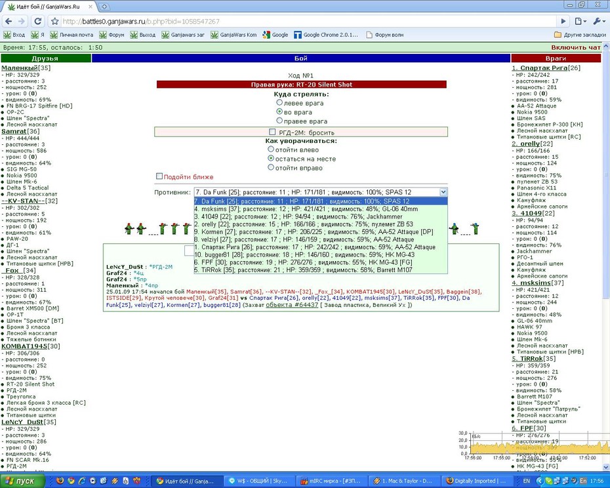The height and width of the screenshot is (488, 610).
Task: Pick opponent 9. Kormen in list
Action: (321, 232)
